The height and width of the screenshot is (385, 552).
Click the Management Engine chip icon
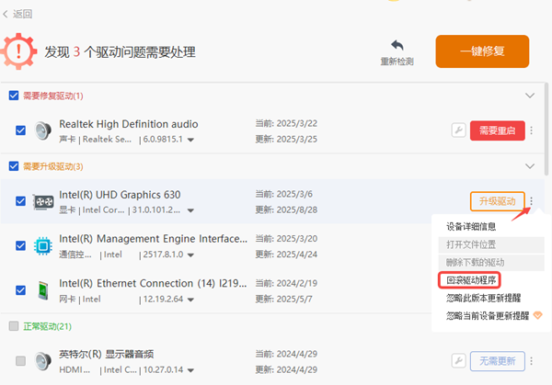(42, 245)
